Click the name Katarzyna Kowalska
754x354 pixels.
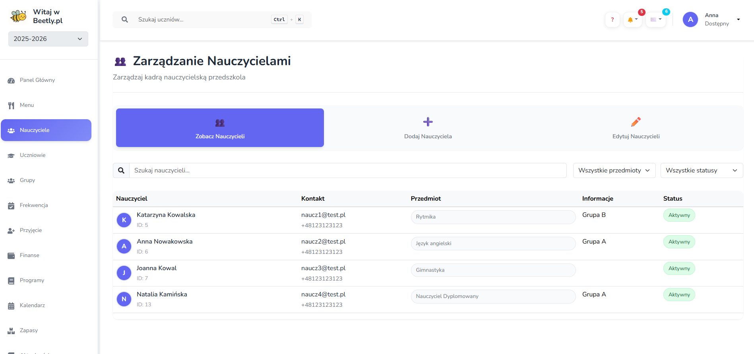pos(166,215)
